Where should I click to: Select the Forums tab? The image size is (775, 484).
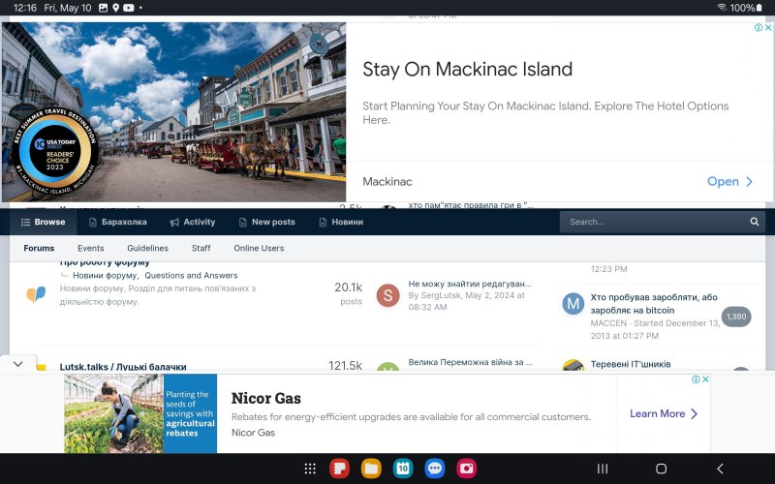tap(39, 249)
